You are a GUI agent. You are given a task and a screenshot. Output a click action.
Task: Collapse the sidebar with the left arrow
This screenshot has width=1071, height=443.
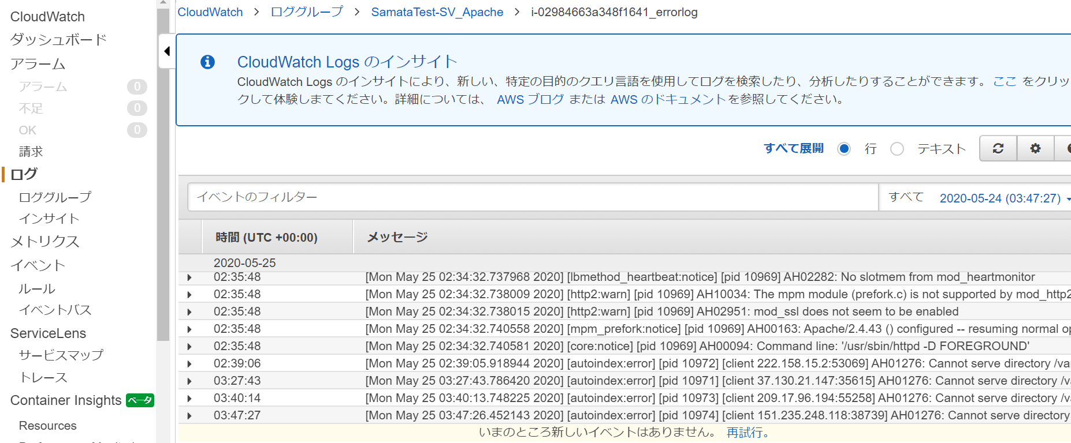(167, 51)
